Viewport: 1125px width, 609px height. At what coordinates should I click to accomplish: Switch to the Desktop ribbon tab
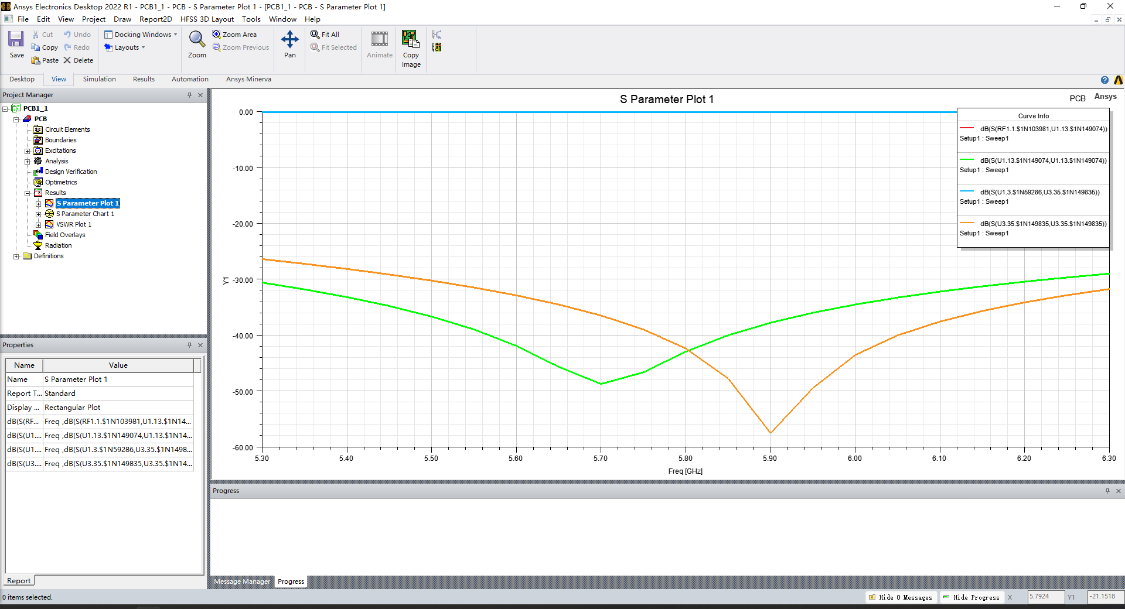tap(22, 79)
